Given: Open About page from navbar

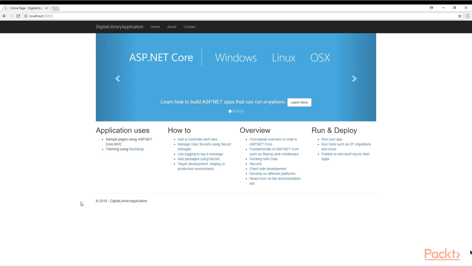Looking at the screenshot, I should tap(172, 27).
